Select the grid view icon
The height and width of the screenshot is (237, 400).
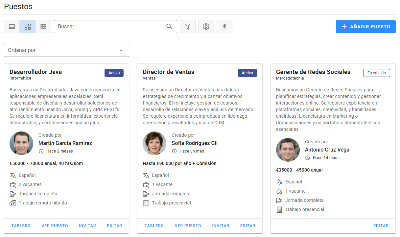pyautogui.click(x=27, y=27)
